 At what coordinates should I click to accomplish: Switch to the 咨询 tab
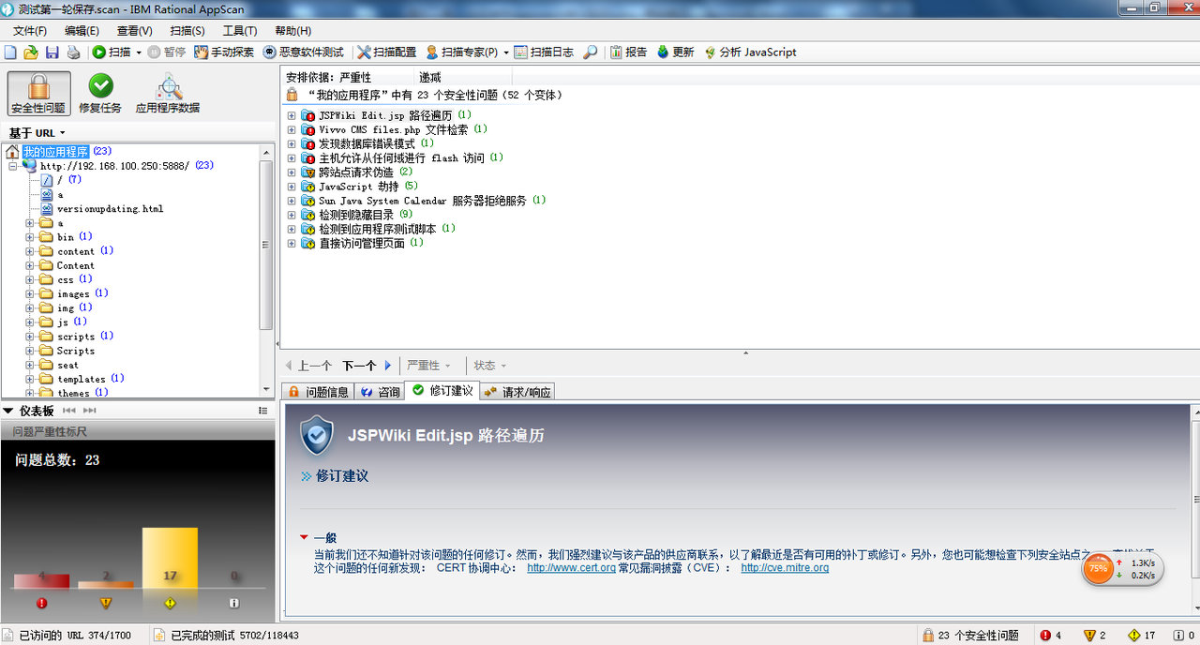[x=380, y=392]
